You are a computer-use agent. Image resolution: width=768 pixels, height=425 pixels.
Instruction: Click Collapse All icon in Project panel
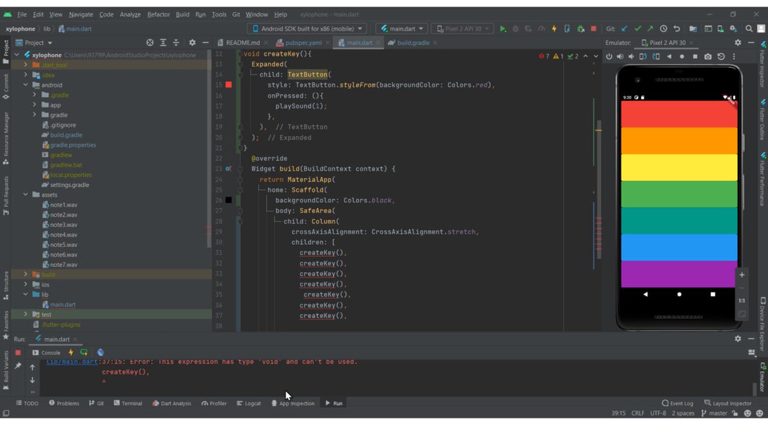pyautogui.click(x=176, y=43)
